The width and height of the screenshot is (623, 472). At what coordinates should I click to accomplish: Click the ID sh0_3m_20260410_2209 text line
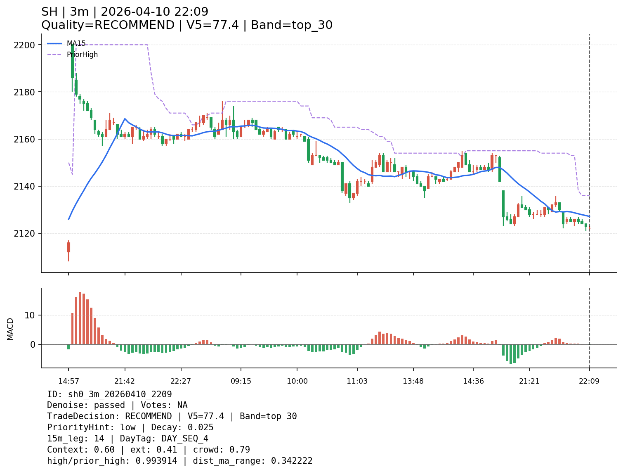click(109, 394)
